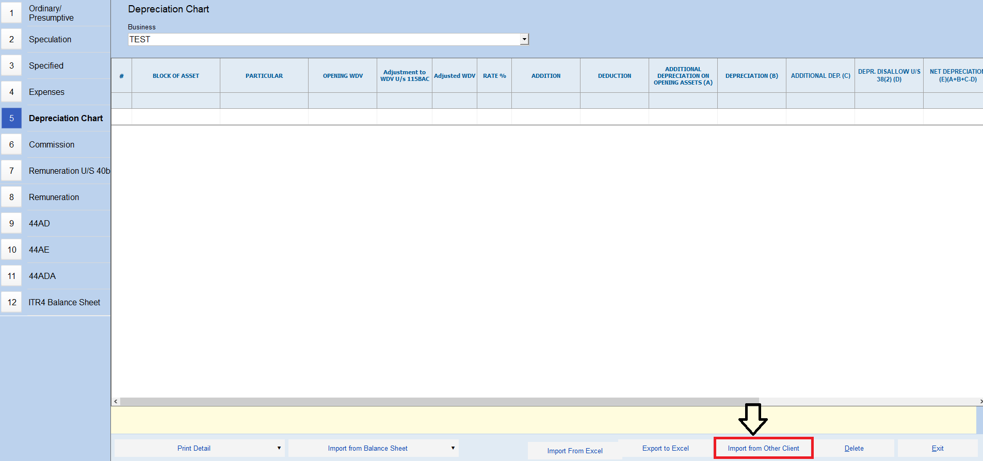Click the NET DEPRECIATION column header
The width and height of the screenshot is (983, 461).
[x=954, y=76]
